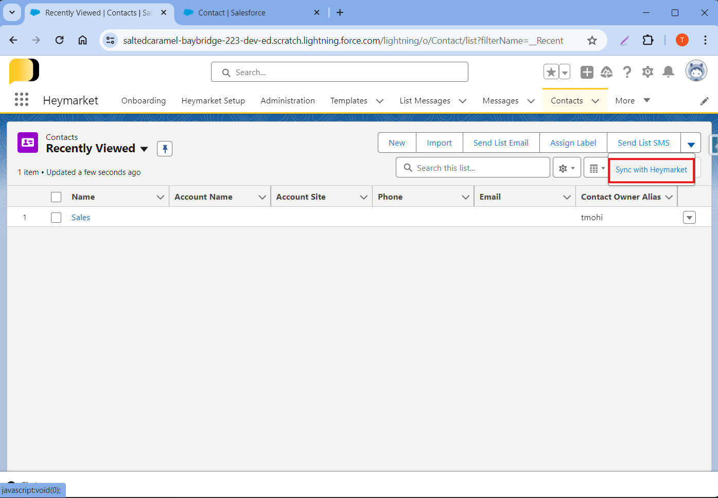Open the Trailhead guidance icon
Screen dimensions: 718x498
[x=607, y=72]
